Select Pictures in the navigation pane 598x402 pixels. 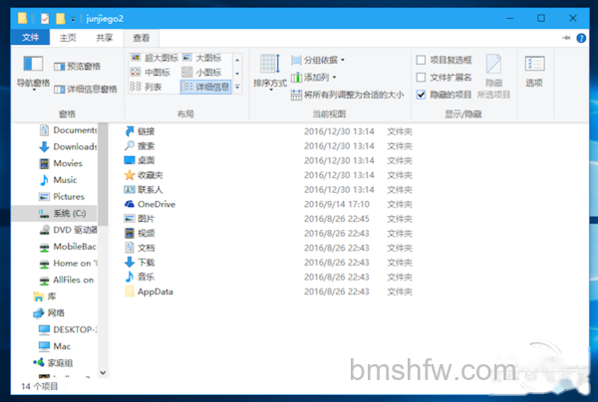pos(62,197)
